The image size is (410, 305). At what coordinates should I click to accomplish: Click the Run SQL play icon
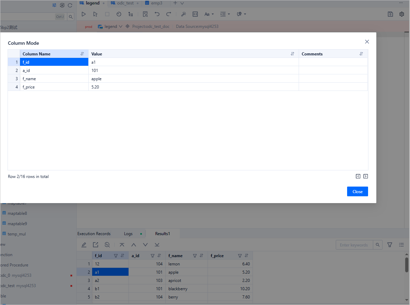(x=84, y=14)
